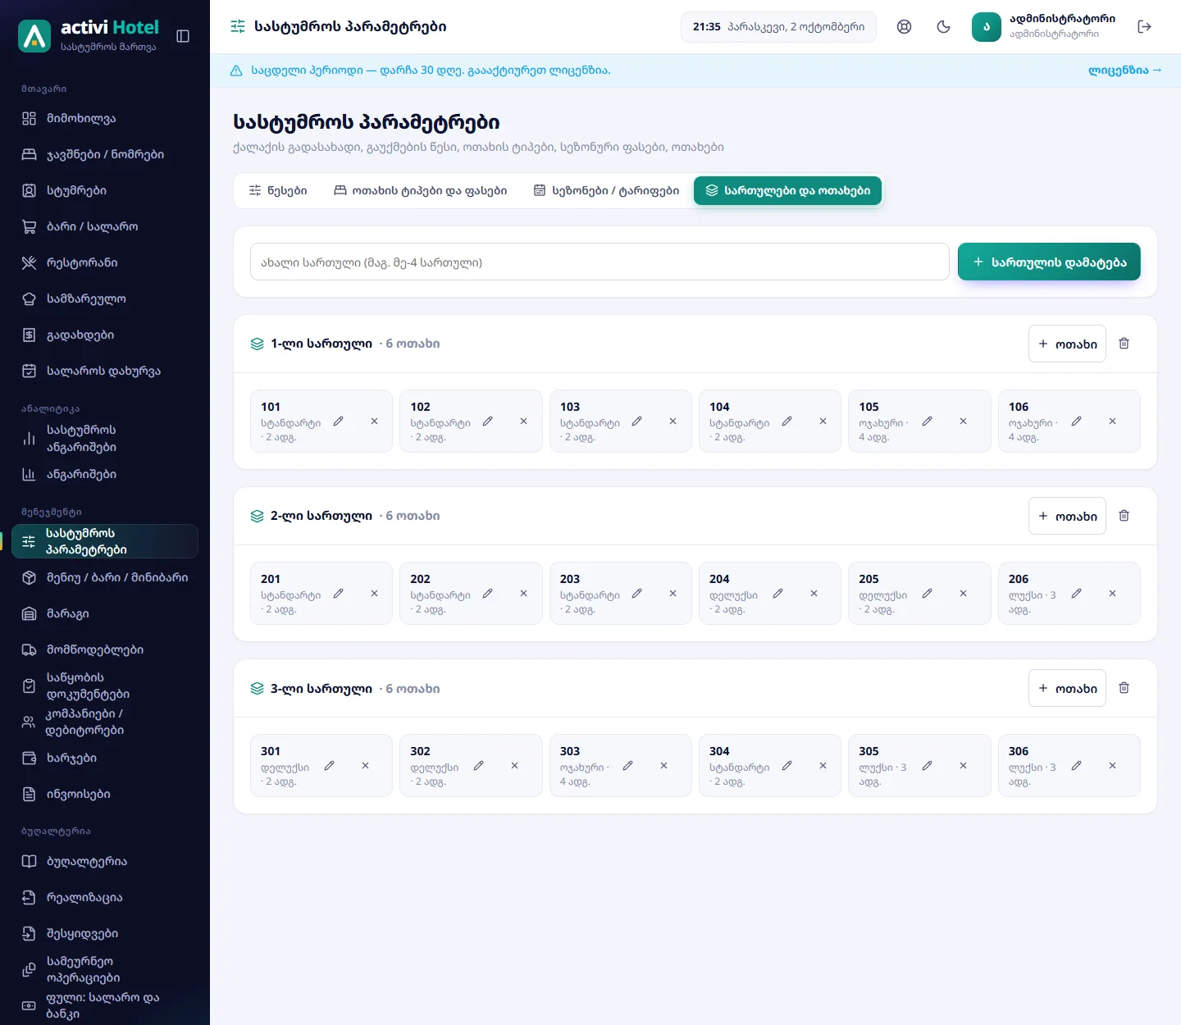Remove room 305 using its X icon
Viewport: 1181px width, 1025px height.
pos(963,766)
